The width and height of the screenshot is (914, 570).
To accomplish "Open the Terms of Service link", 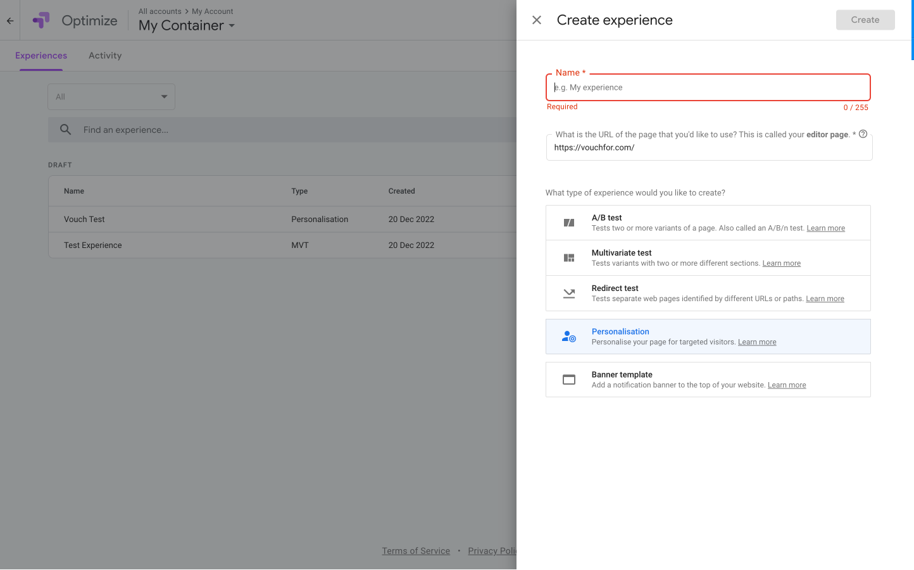I will (x=416, y=551).
